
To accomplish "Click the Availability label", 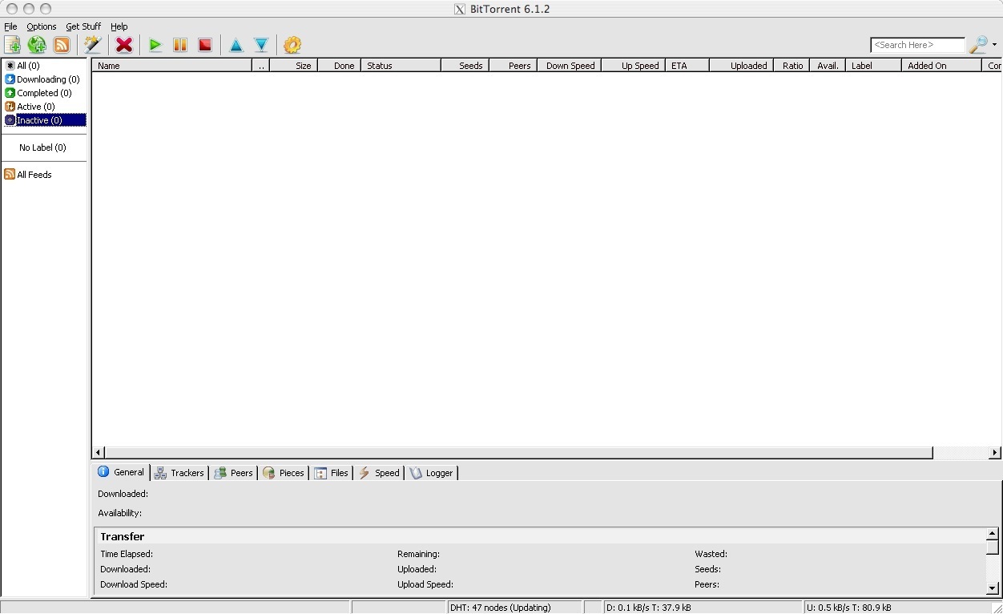I will 119,513.
